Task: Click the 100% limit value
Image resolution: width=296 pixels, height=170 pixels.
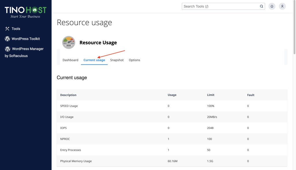Action: (211, 106)
